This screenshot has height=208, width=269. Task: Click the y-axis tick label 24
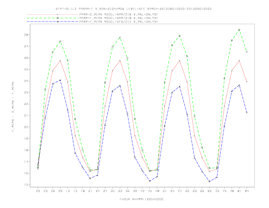coord(27,81)
